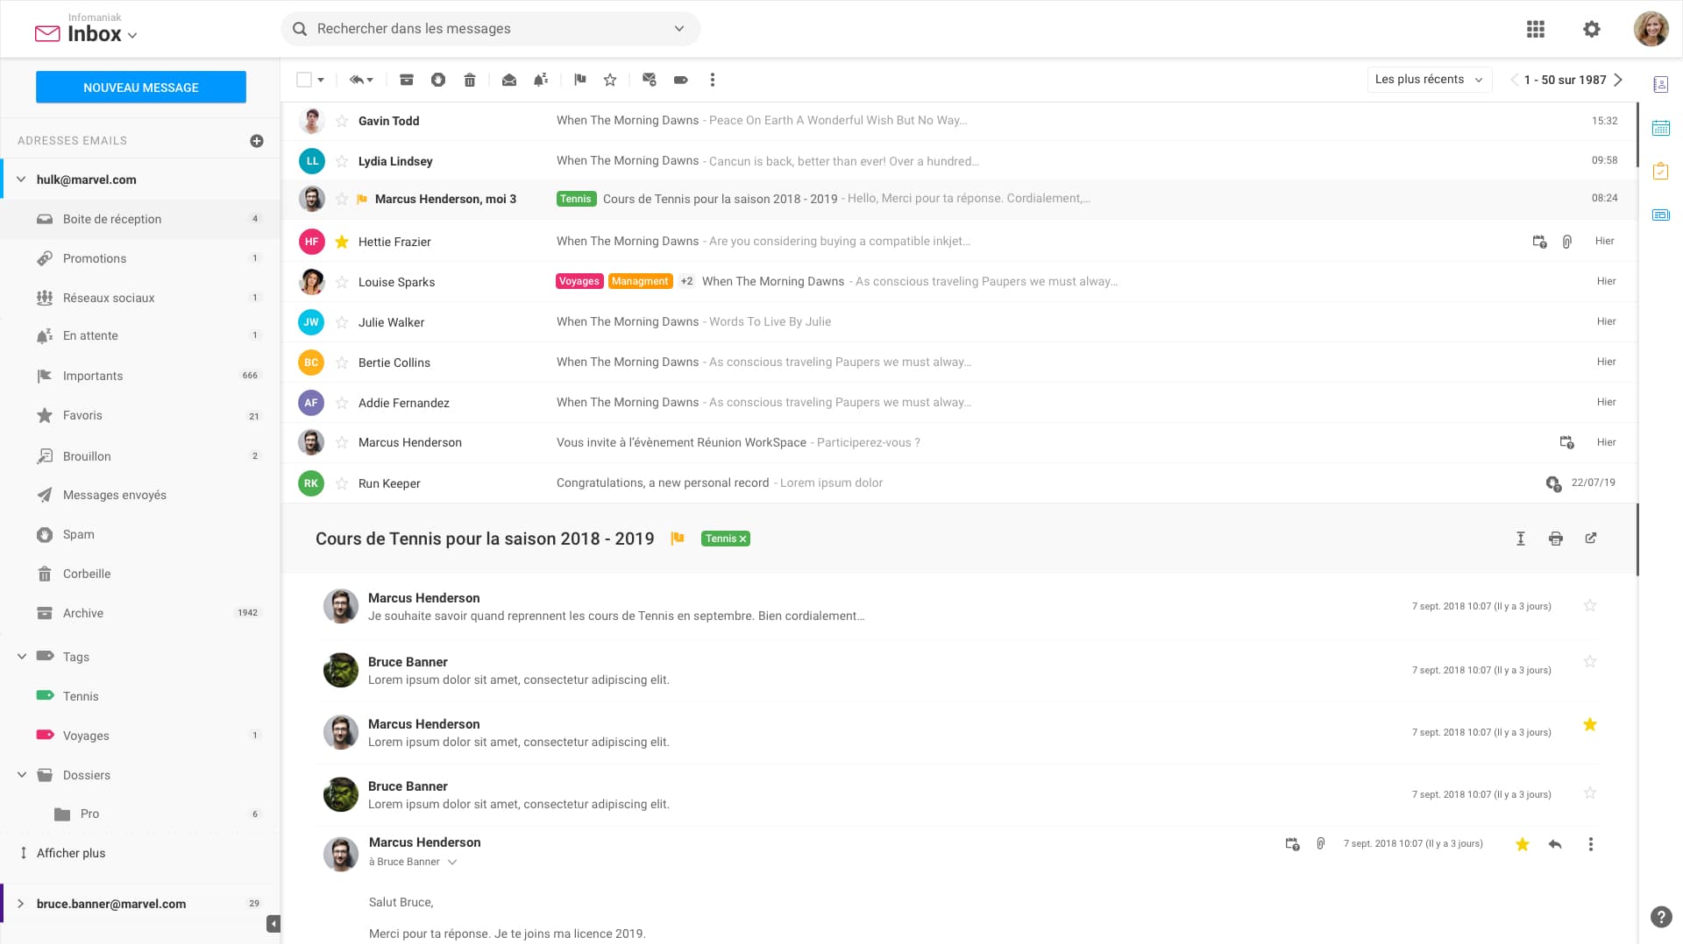Delete the selected message via trash icon

(470, 80)
